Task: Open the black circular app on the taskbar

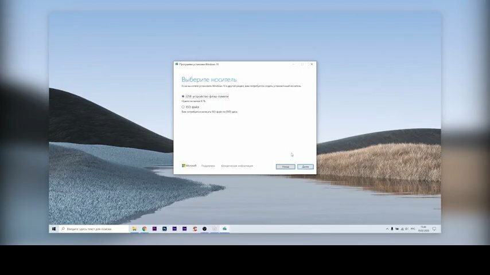Action: coord(204,229)
